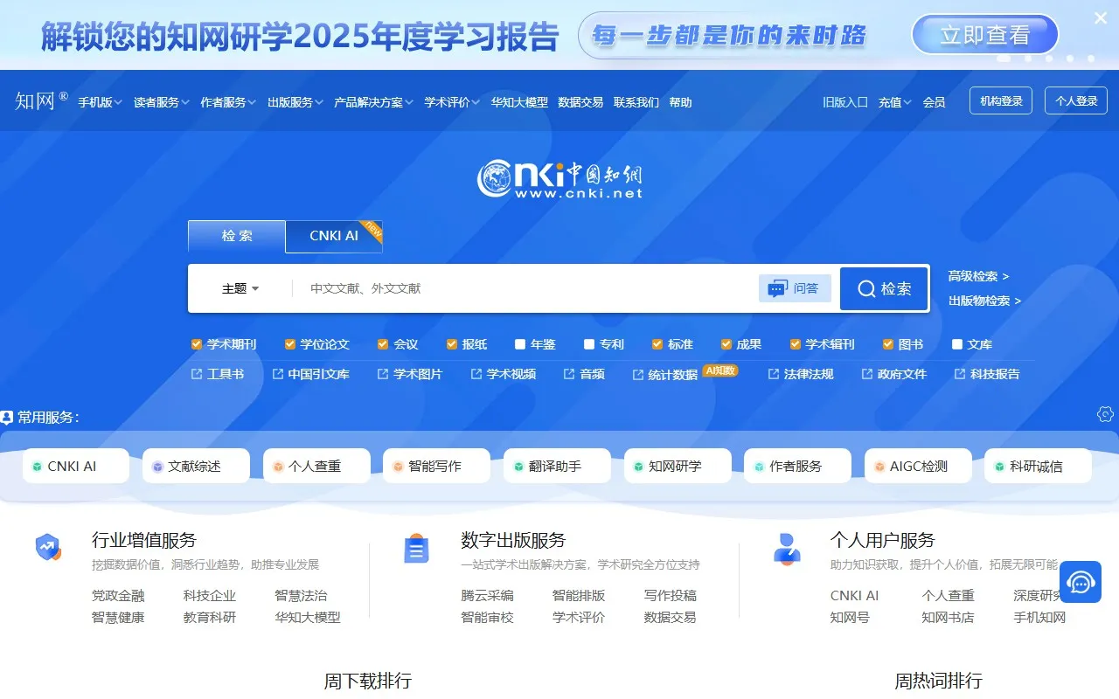Viewport: 1119px width, 699px height.
Task: Select a carousel dot on the banner
Action: tap(1028, 57)
